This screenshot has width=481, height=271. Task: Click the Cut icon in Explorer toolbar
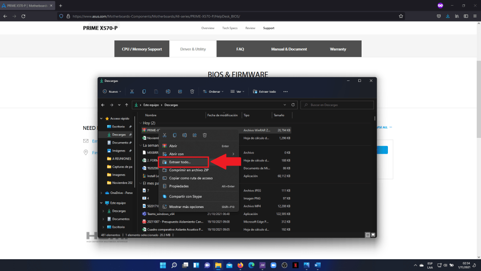tap(132, 91)
